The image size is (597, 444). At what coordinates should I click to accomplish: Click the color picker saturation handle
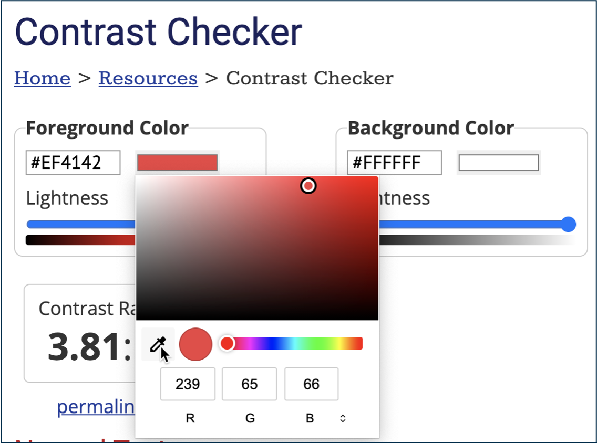tap(308, 186)
